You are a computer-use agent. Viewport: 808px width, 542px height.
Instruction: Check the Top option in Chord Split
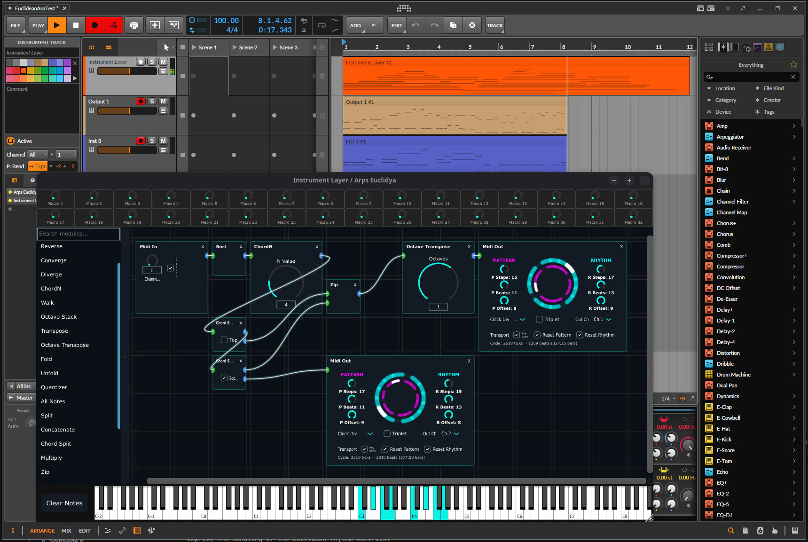tap(224, 340)
